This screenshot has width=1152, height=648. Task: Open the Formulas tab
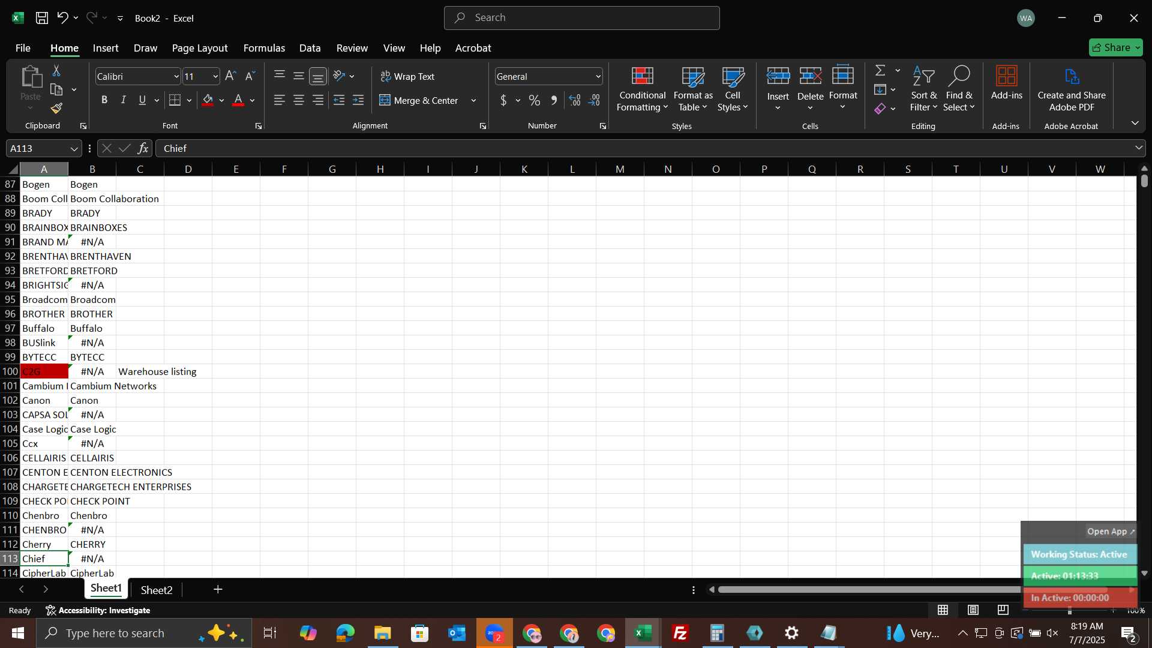coord(264,48)
